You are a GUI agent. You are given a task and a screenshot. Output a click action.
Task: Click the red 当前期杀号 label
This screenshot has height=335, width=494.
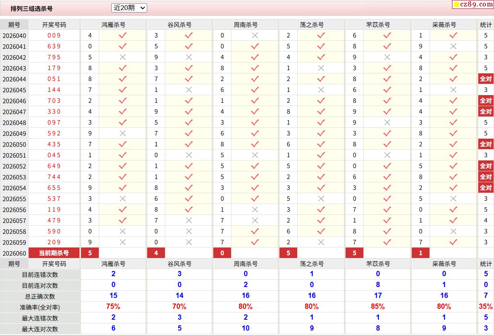pyautogui.click(x=54, y=253)
